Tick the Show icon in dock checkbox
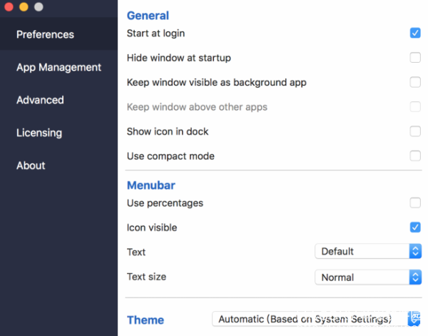Image resolution: width=428 pixels, height=336 pixels. tap(415, 131)
